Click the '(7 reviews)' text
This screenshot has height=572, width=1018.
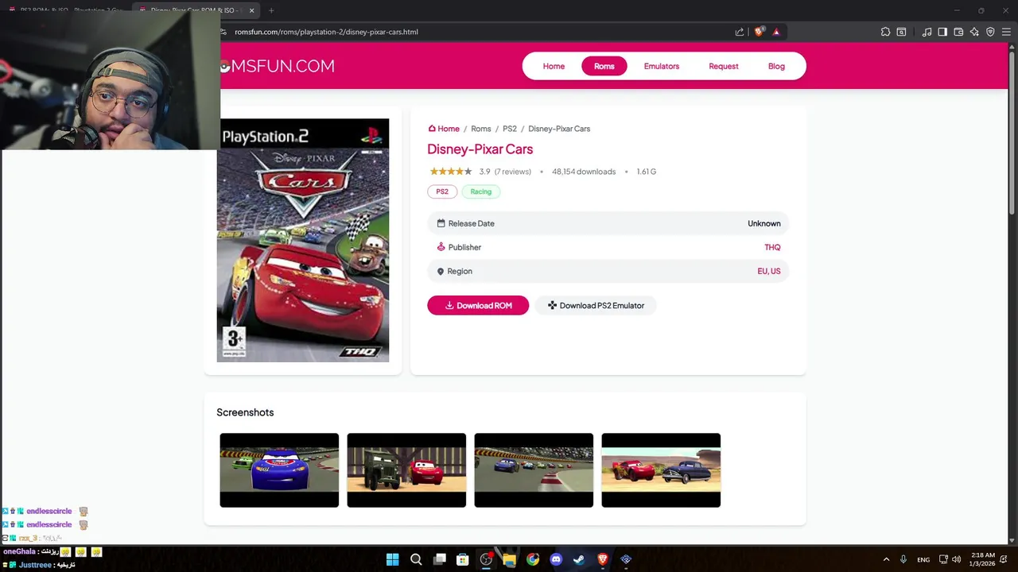[512, 172]
